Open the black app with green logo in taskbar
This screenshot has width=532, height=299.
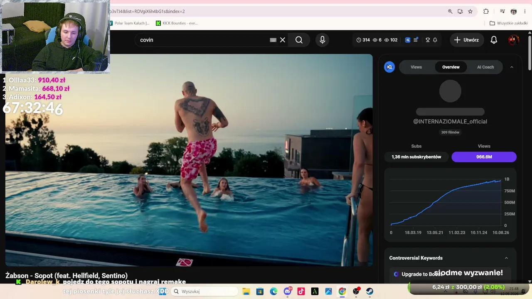[315, 292]
